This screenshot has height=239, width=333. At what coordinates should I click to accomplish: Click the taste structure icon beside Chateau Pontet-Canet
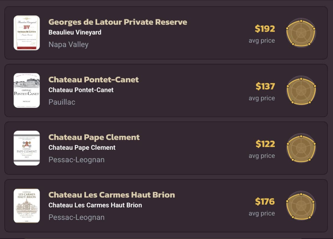click(x=301, y=90)
